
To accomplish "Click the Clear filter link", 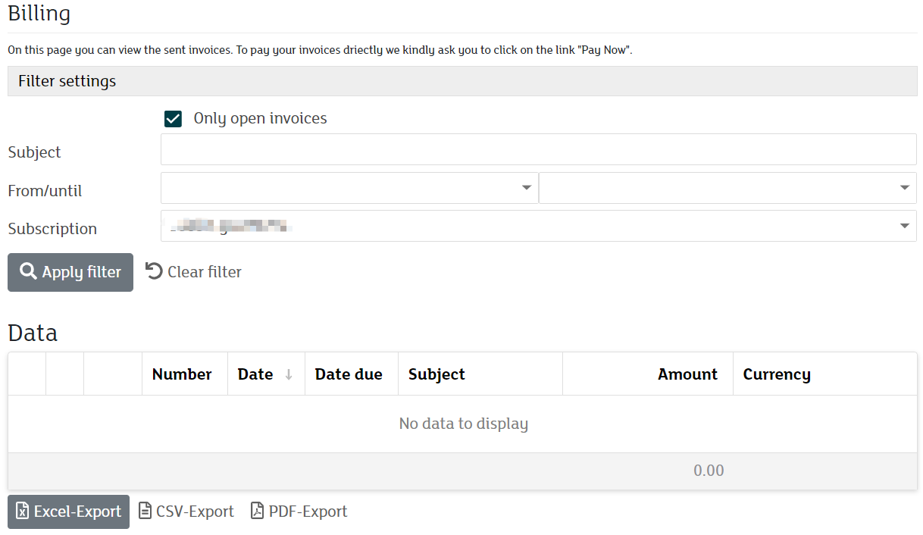I will pos(204,272).
